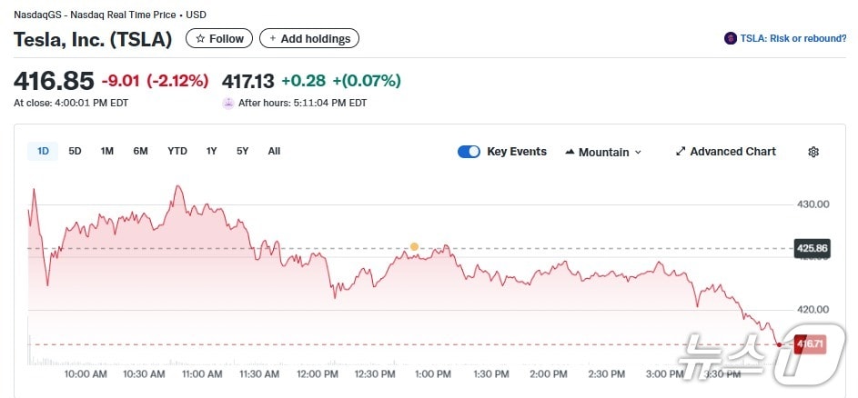Click the orange key event marker on chart
858x398 pixels.
click(414, 246)
